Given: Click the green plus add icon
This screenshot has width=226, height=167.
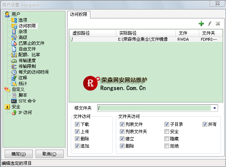Looking at the screenshot, I should click(x=201, y=23).
